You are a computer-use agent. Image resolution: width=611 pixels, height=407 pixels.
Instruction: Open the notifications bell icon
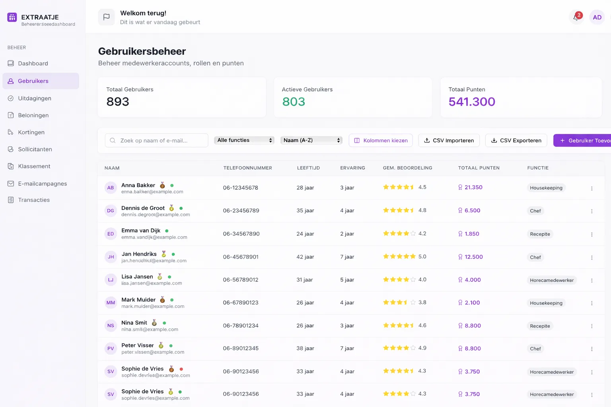[x=576, y=17]
